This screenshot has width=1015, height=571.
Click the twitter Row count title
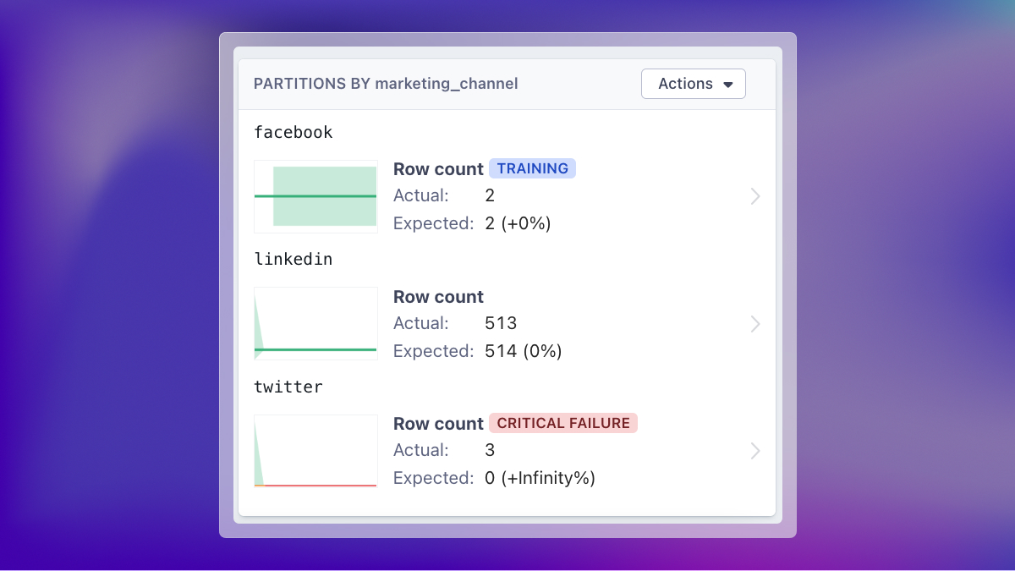point(438,424)
